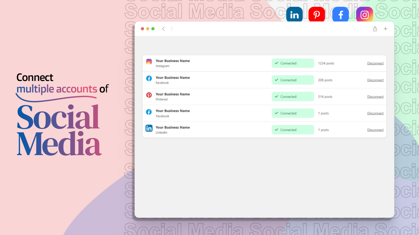The image size is (419, 235).
Task: Select the LinkedIn icon in the last row
Action: coord(149,128)
